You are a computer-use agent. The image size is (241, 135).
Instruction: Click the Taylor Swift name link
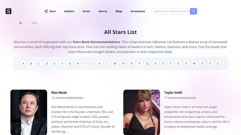(x=173, y=93)
